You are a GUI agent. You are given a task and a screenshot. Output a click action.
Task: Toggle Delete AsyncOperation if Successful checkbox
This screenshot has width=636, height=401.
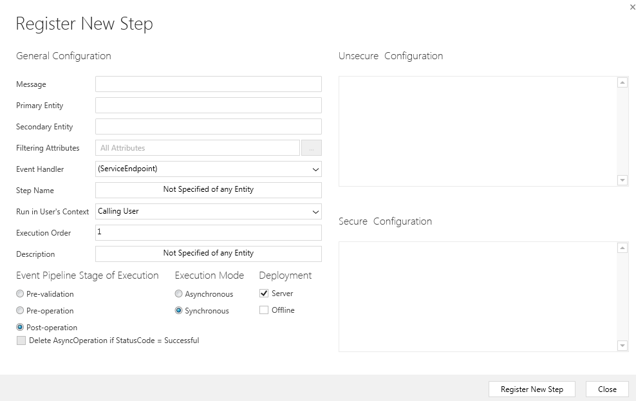pyautogui.click(x=21, y=340)
